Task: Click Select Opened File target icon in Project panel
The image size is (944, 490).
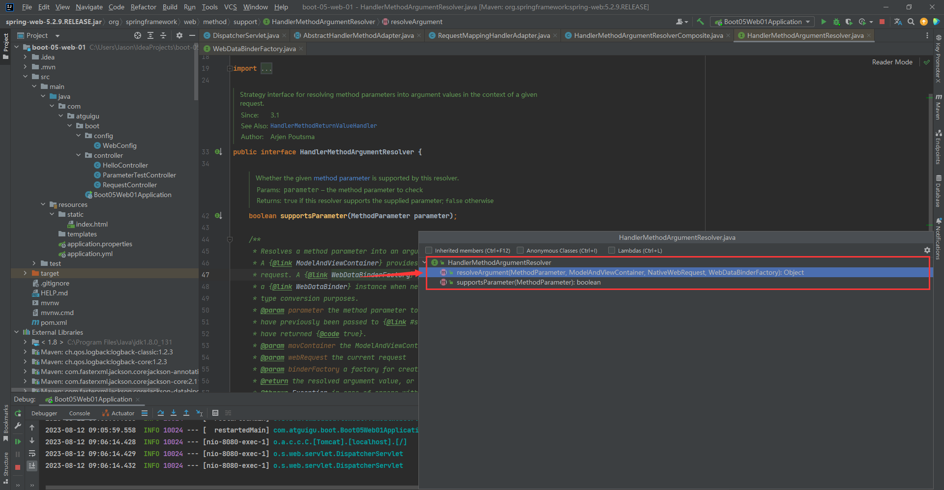Action: pos(138,35)
